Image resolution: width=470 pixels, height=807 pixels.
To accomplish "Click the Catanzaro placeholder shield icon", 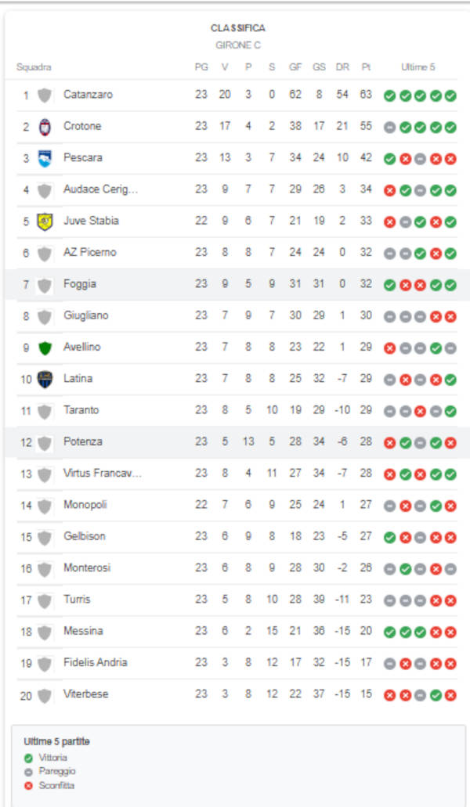I will click(45, 95).
